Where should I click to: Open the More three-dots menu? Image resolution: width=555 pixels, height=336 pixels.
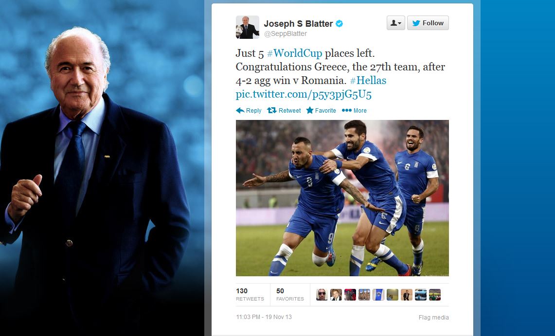coord(354,110)
